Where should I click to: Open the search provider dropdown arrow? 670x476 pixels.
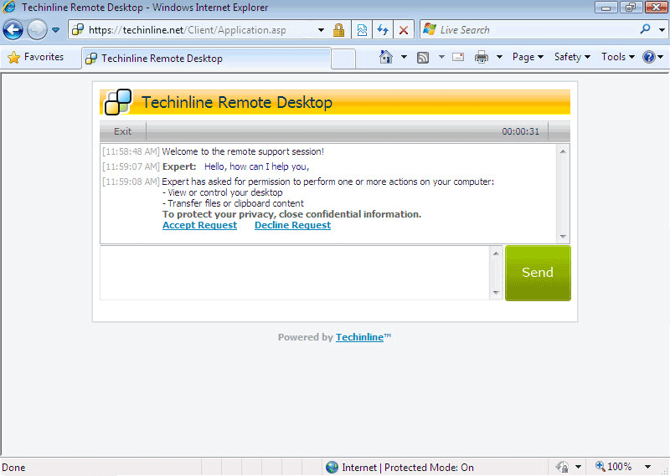(x=662, y=30)
